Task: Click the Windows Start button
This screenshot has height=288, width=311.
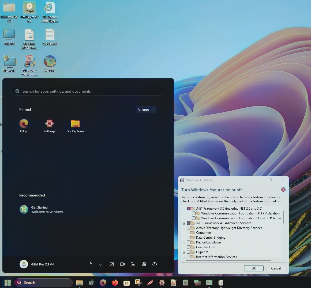Action: 8,282
